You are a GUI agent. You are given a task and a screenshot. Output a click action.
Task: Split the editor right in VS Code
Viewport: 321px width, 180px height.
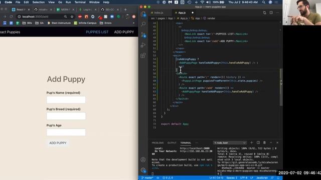click(271, 12)
